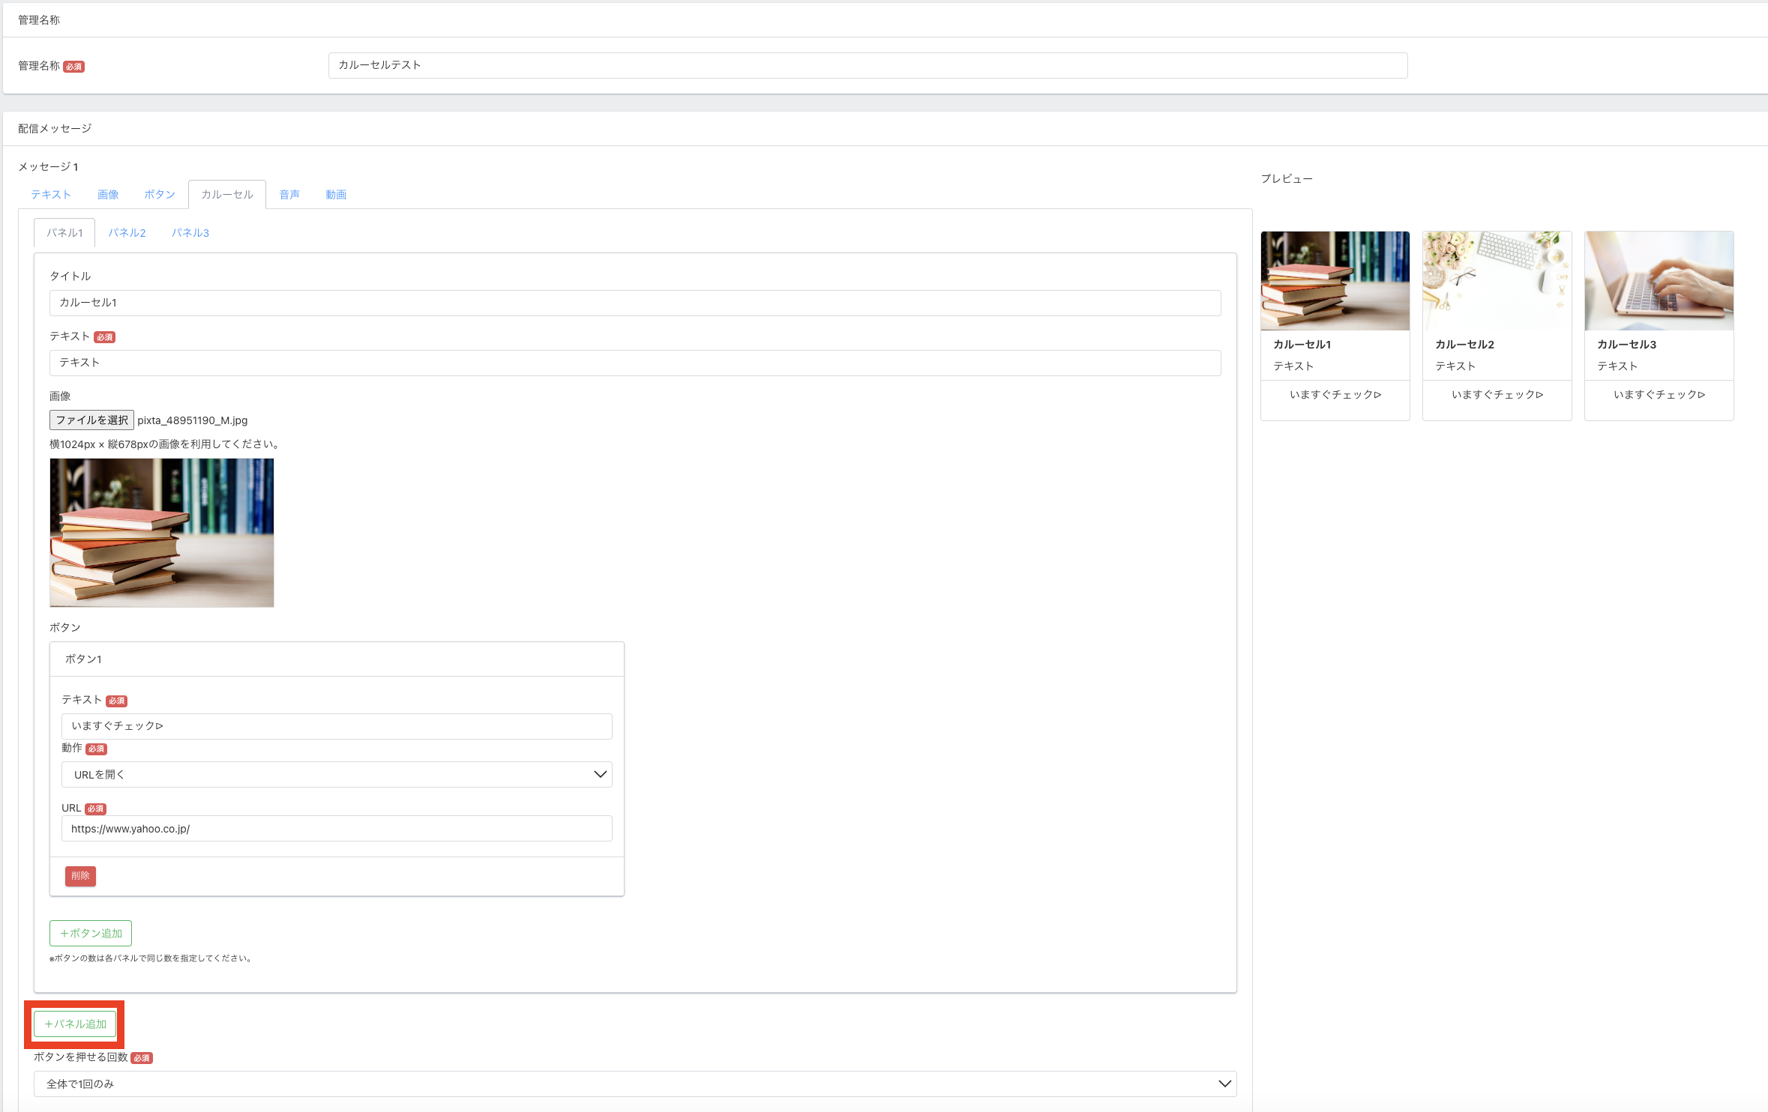Screen dimensions: 1768x1112
Task: Click the ファイルを選択 file button
Action: [91, 420]
